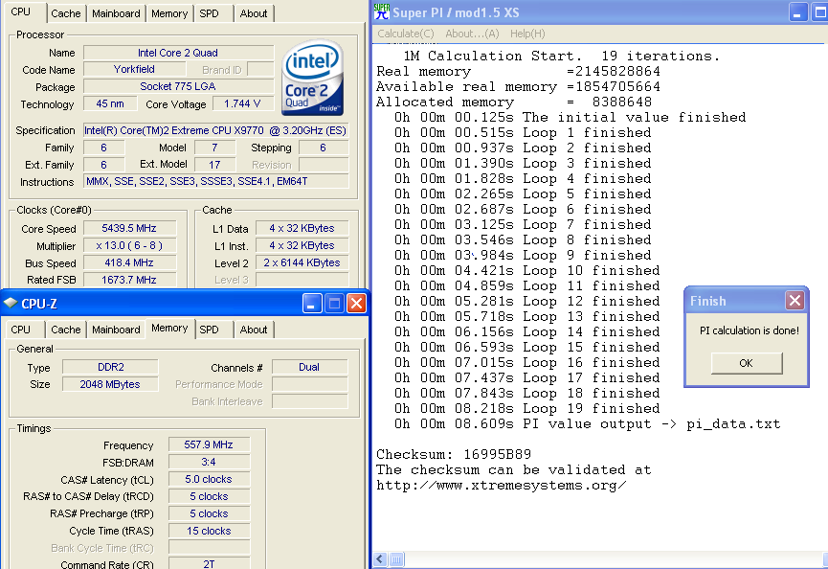Click the L1 Data value 4 x 32 KBytes
This screenshot has width=828, height=569.
tap(302, 228)
